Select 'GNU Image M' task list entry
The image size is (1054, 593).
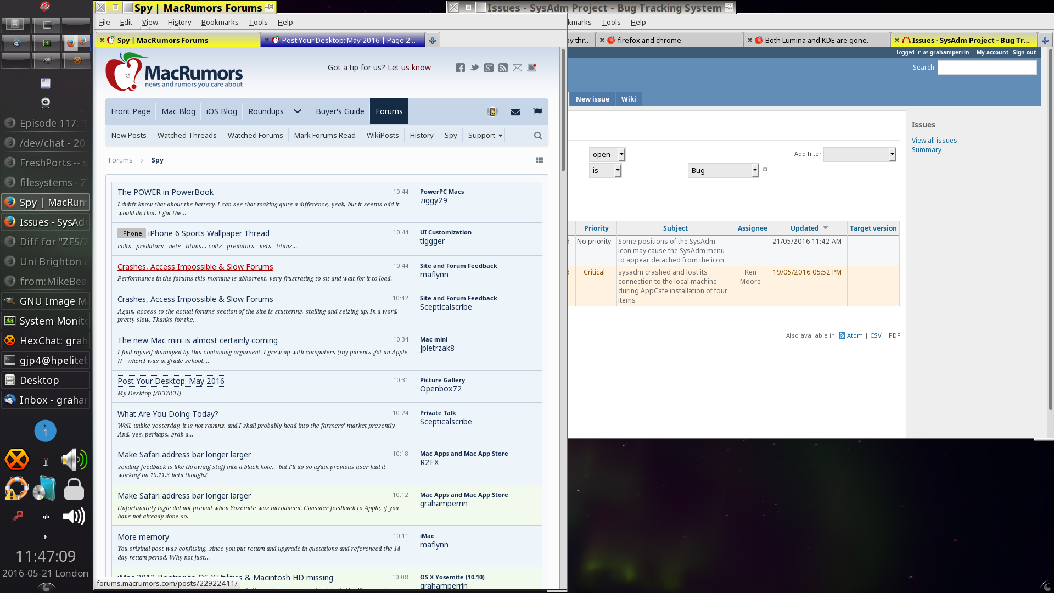click(x=46, y=301)
